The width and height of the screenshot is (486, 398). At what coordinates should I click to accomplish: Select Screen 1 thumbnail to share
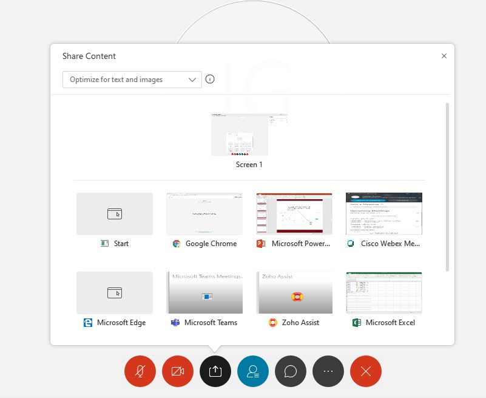pos(249,135)
